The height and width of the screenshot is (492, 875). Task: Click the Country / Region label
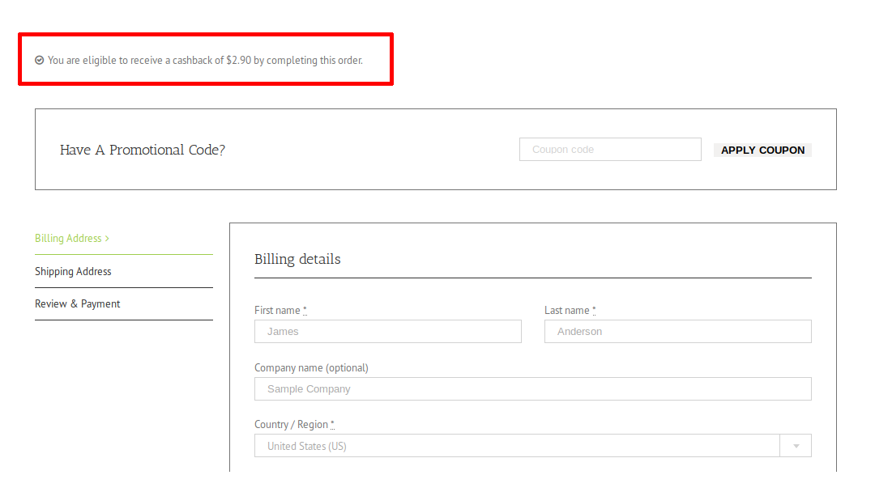pos(291,425)
